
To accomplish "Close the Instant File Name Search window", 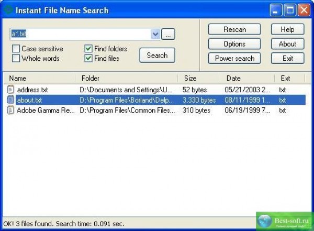I will coord(304,10).
